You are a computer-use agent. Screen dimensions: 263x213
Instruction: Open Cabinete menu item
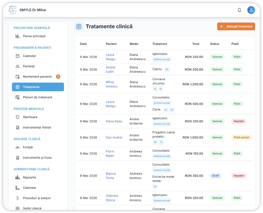(x=38, y=188)
